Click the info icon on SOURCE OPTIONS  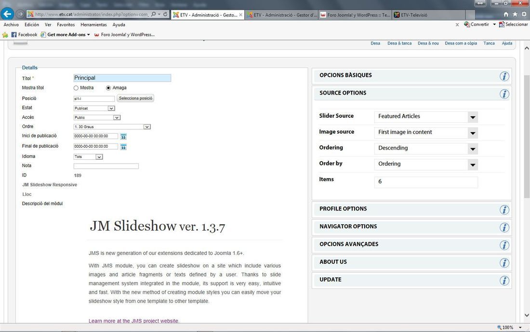[504, 94]
